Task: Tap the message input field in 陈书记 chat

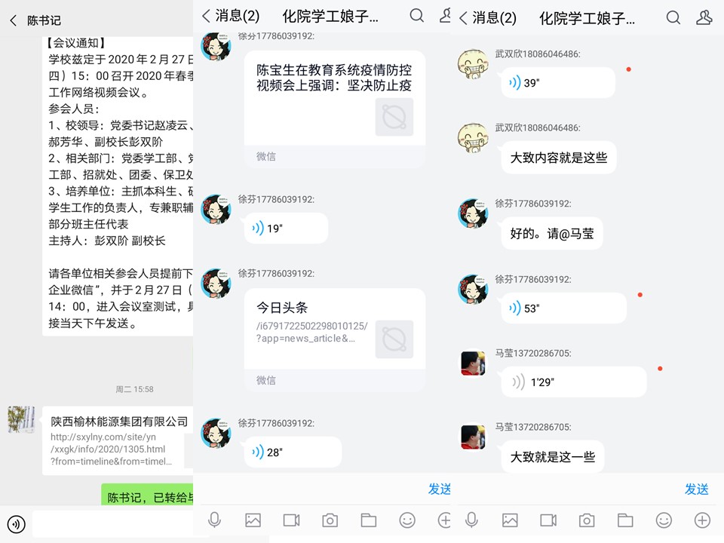Action: [x=113, y=524]
